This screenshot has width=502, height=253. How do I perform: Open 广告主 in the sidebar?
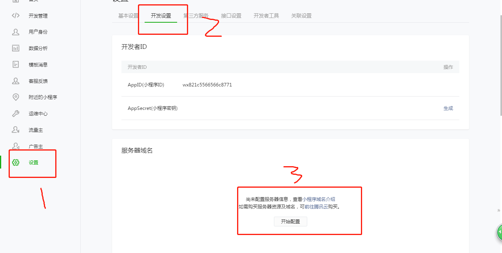coord(36,147)
